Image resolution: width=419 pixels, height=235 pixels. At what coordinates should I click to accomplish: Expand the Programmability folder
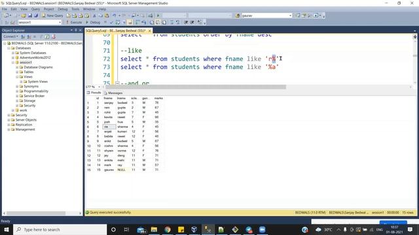pyautogui.click(x=17, y=91)
